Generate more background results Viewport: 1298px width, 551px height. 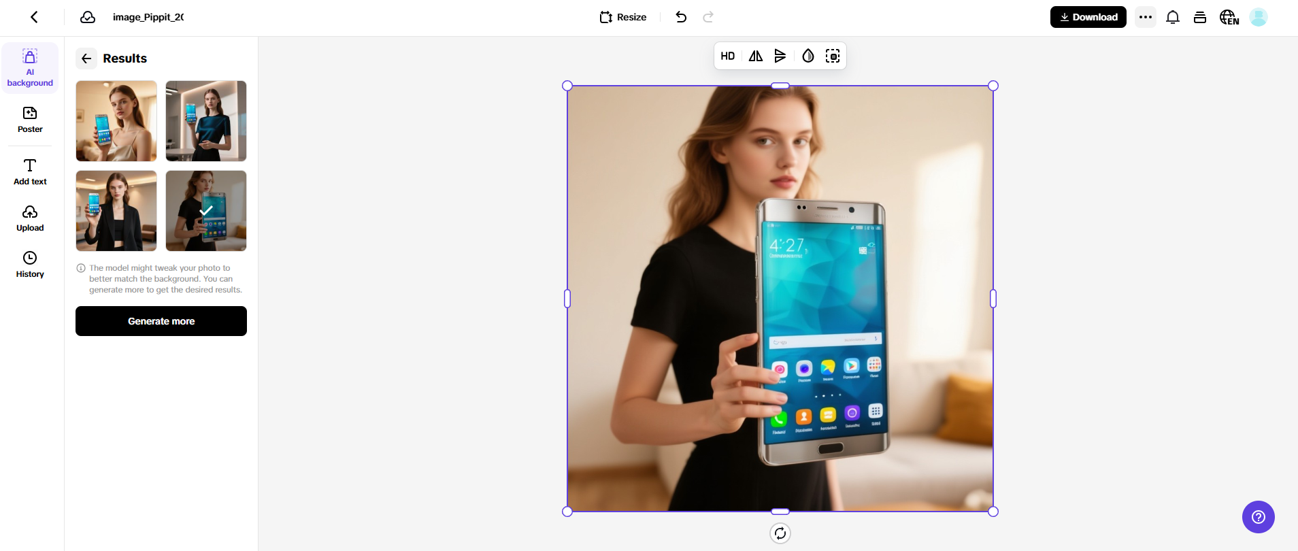[x=161, y=321]
